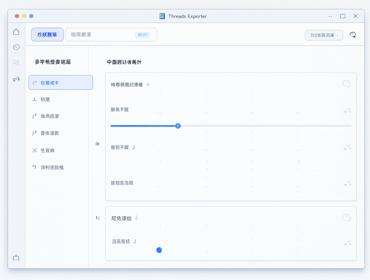Viewport: 370px width, 280px height.
Task: Click the sparkle icon beside second card title
Action: (x=136, y=218)
